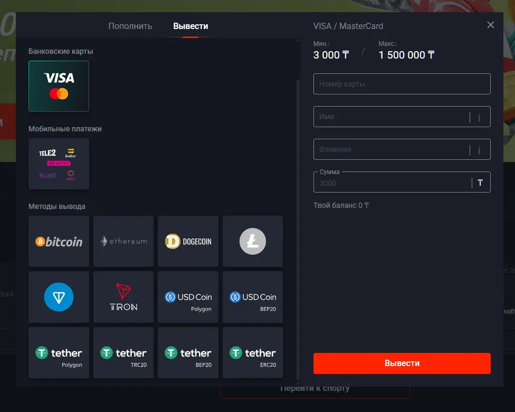Select Dogecoin withdrawal method

point(188,241)
